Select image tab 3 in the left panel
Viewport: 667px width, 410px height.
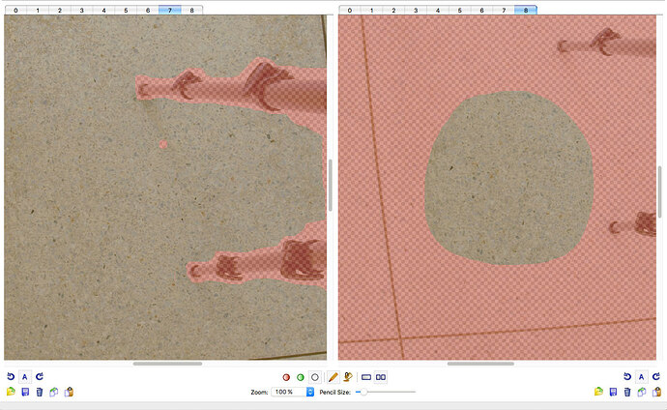point(82,11)
